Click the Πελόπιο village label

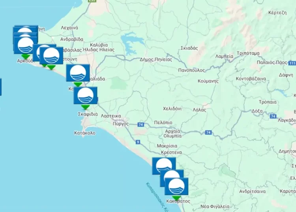[163, 123]
